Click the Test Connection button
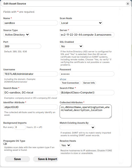The width and height of the screenshot is (132, 168). click(70, 83)
